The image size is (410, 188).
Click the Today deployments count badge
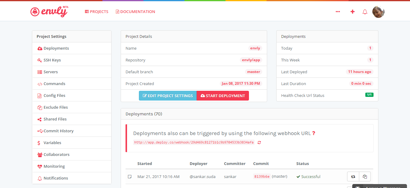tap(370, 48)
